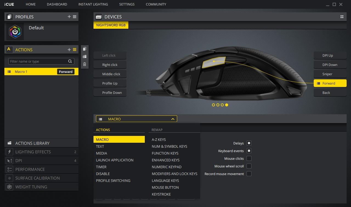This screenshot has width=351, height=207.
Task: Pick MODIFIERS AND LOCK KEYS from the Remap list
Action: (174, 174)
